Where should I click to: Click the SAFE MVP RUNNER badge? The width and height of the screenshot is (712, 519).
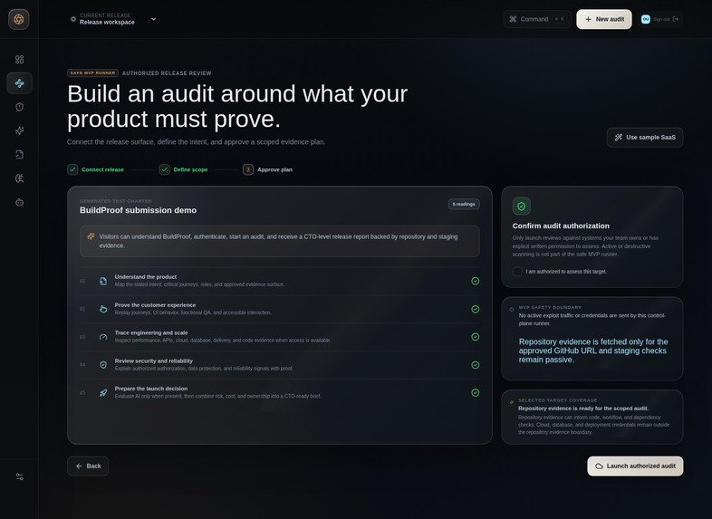pyautogui.click(x=92, y=73)
